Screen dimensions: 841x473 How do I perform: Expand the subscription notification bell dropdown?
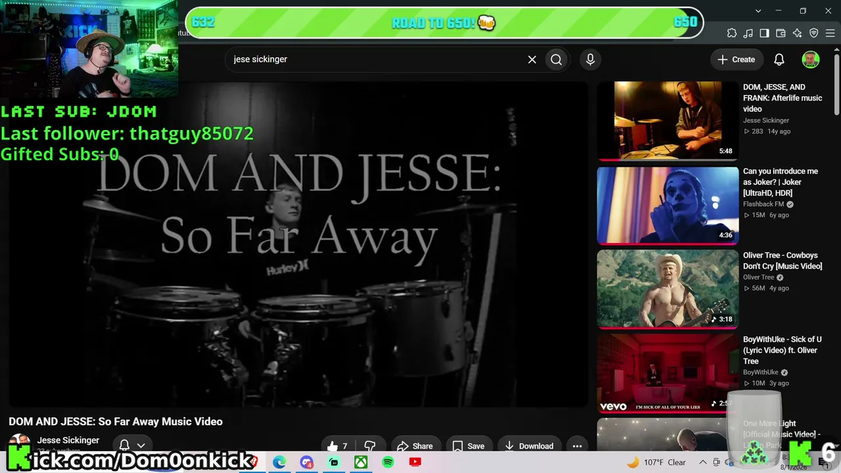[131, 445]
